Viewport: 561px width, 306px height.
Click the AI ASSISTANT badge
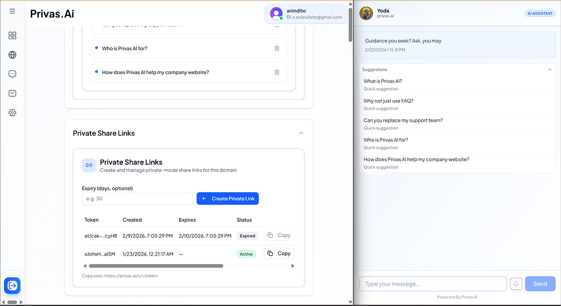pos(540,13)
